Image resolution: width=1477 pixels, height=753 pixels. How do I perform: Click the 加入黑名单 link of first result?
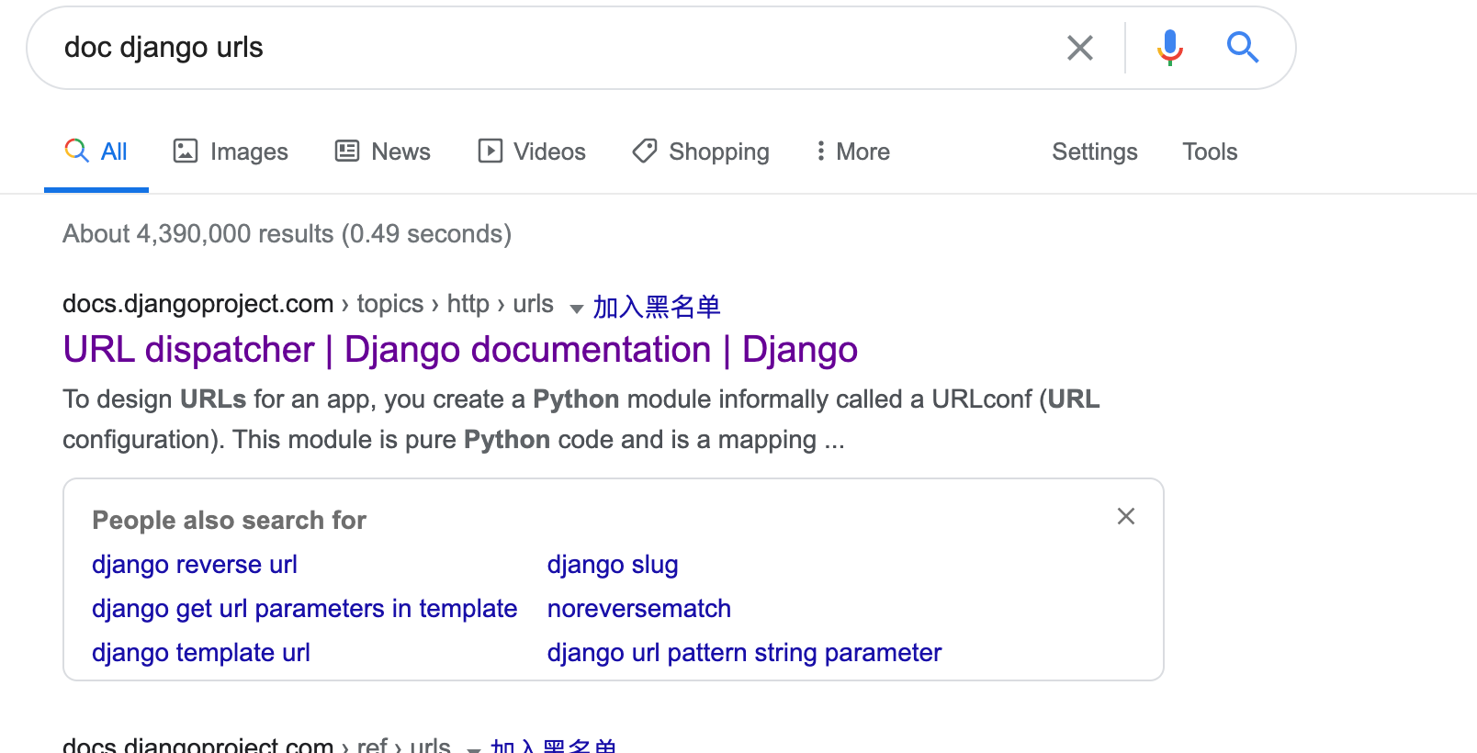[657, 307]
